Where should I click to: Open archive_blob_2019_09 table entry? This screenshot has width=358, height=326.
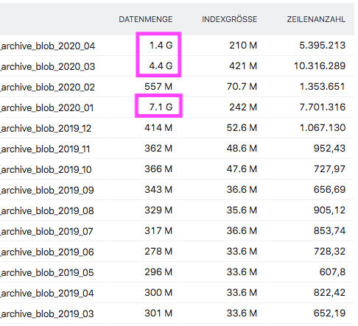(47, 190)
